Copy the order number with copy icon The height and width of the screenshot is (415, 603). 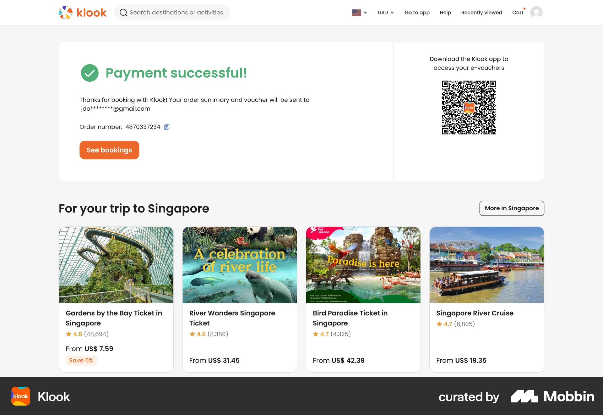point(167,127)
